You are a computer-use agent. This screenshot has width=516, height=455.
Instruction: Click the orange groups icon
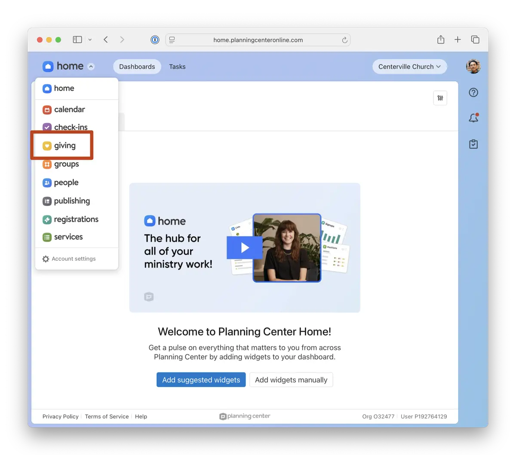(47, 165)
